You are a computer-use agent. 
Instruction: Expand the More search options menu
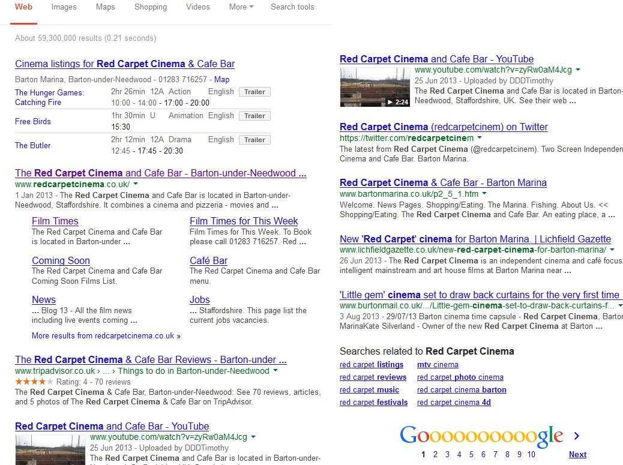click(241, 7)
